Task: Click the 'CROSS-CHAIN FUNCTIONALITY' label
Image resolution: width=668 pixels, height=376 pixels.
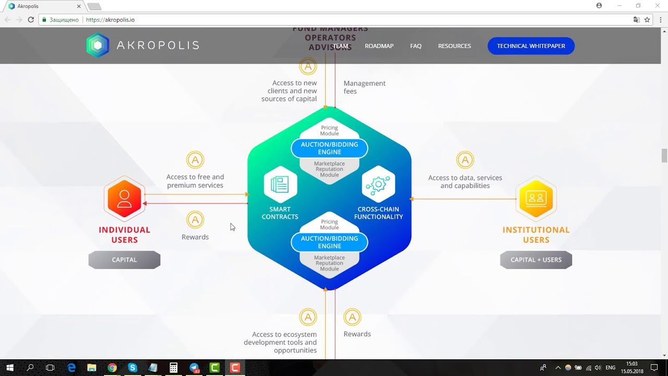Action: pyautogui.click(x=378, y=213)
